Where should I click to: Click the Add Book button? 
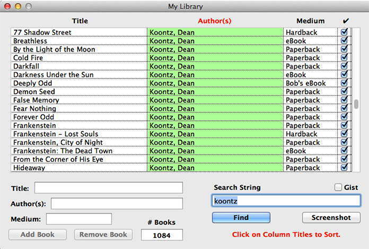(38, 234)
